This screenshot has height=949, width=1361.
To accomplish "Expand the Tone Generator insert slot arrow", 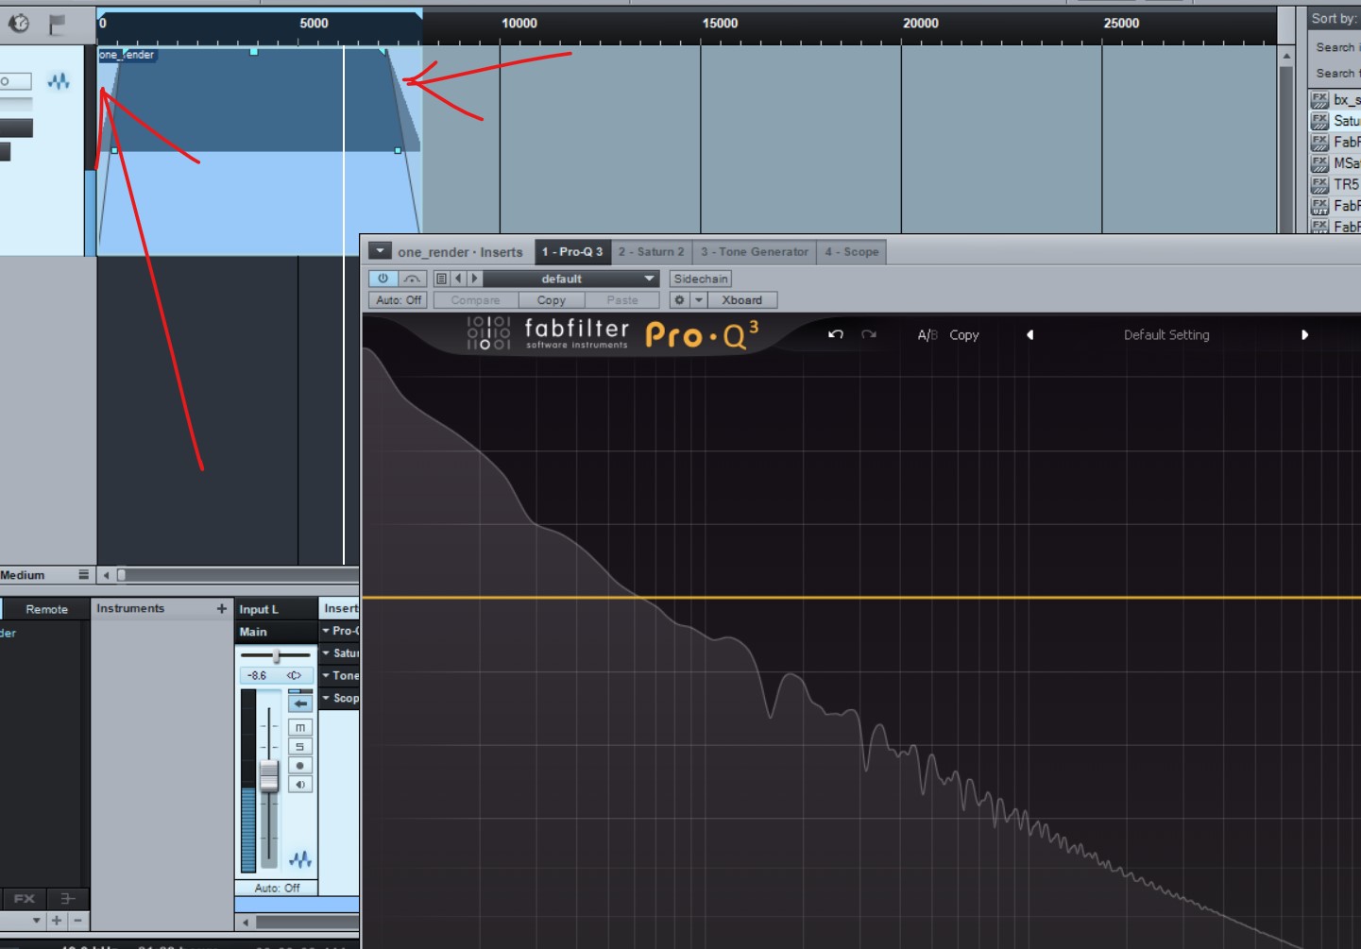I will click(326, 676).
